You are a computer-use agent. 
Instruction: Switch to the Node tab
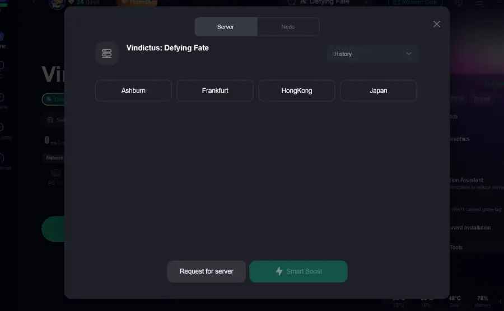(x=288, y=27)
